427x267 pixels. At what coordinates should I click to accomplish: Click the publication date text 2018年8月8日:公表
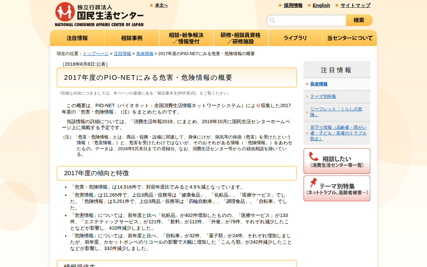click(85, 64)
